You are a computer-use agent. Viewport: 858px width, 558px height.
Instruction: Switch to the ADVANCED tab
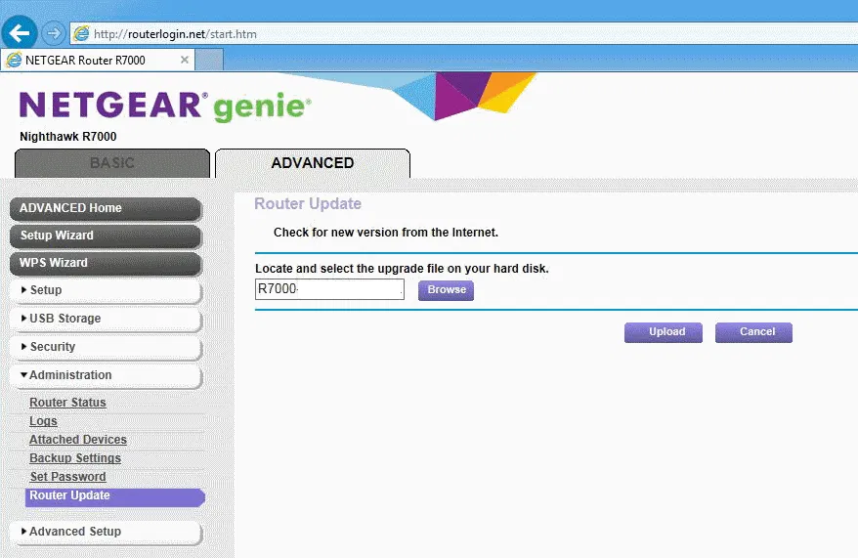(313, 163)
